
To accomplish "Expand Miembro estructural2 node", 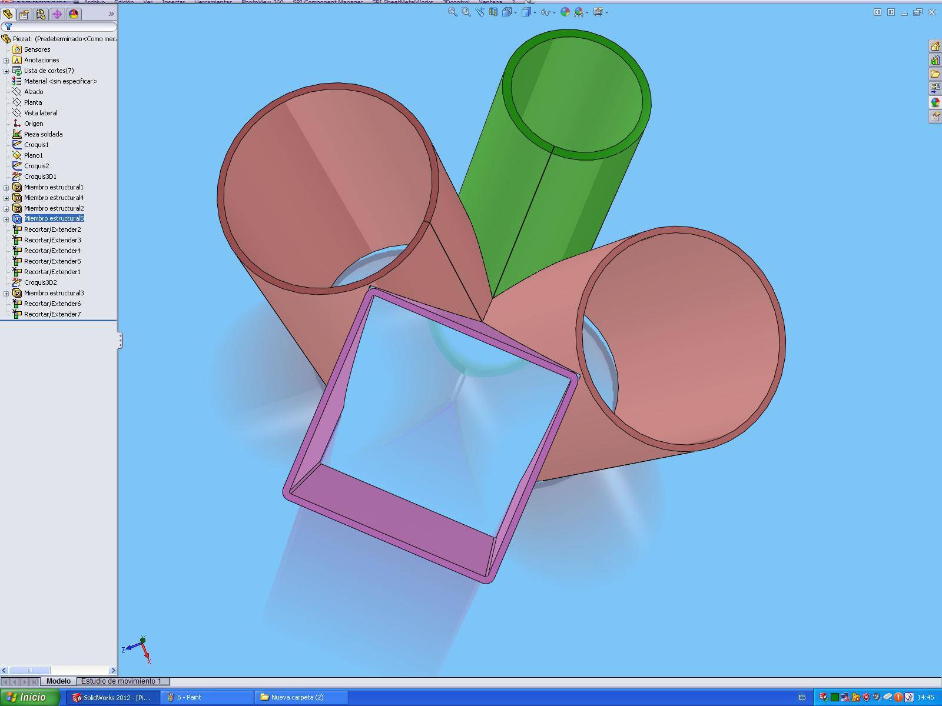I will [6, 208].
